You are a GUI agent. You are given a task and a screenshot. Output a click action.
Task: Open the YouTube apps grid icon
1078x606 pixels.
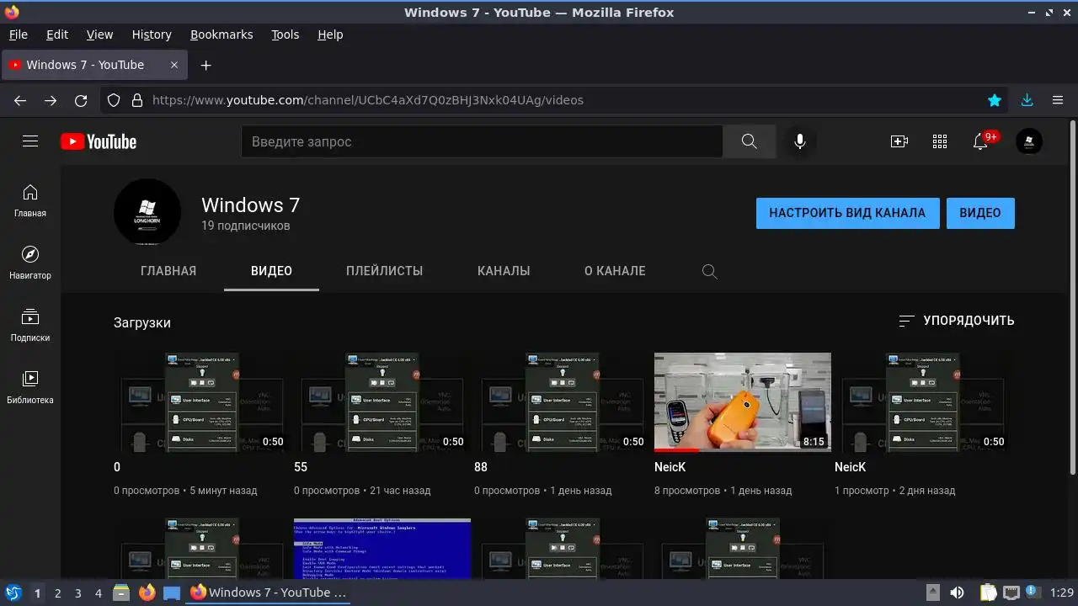click(x=940, y=141)
